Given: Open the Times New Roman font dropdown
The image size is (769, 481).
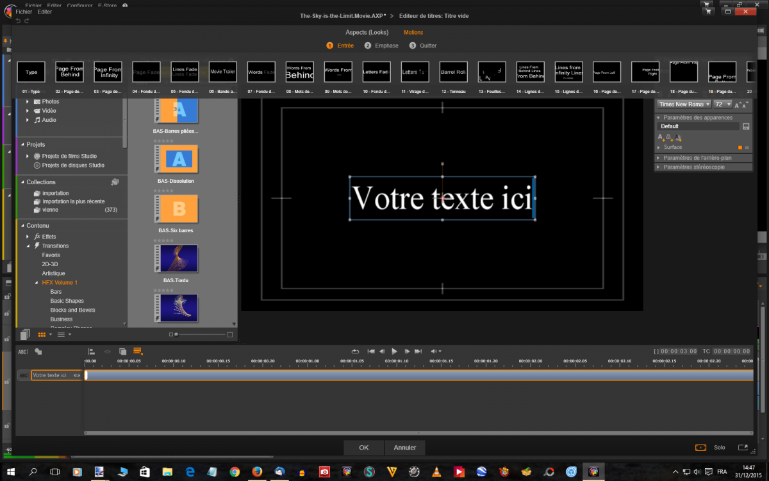Looking at the screenshot, I should (684, 104).
